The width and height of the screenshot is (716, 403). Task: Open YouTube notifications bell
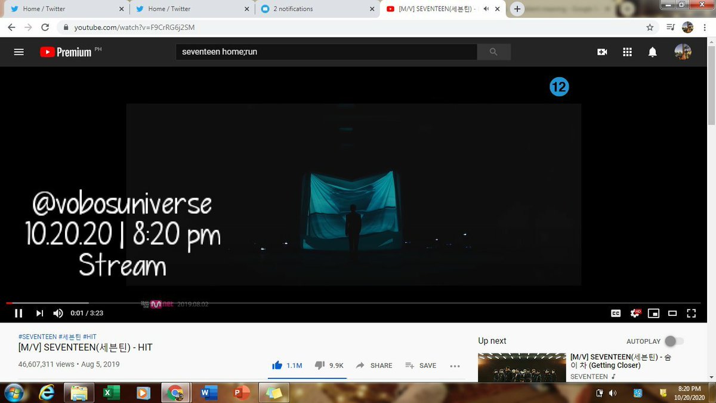pyautogui.click(x=653, y=52)
